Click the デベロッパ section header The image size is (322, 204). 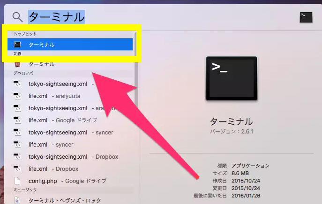[23, 73]
